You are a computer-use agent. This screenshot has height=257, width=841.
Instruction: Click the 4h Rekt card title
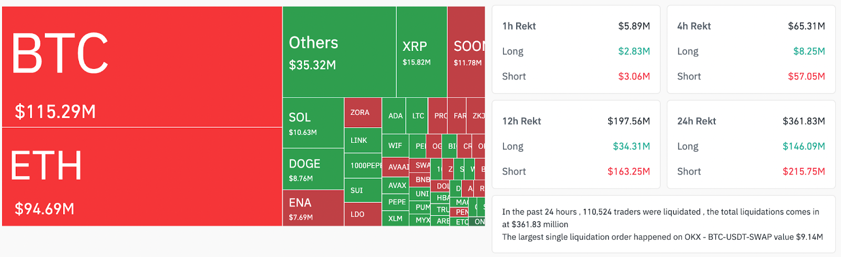pyautogui.click(x=694, y=26)
